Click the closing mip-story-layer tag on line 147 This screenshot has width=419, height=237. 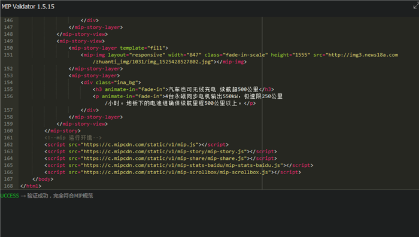(x=96, y=28)
